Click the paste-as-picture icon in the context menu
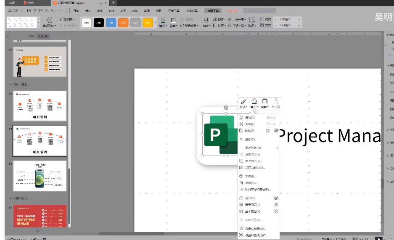Viewport: 394px width, 240px height. [276, 131]
